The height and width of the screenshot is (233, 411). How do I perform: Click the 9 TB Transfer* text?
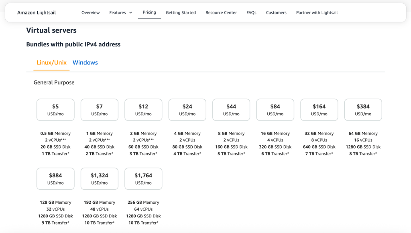(55, 223)
